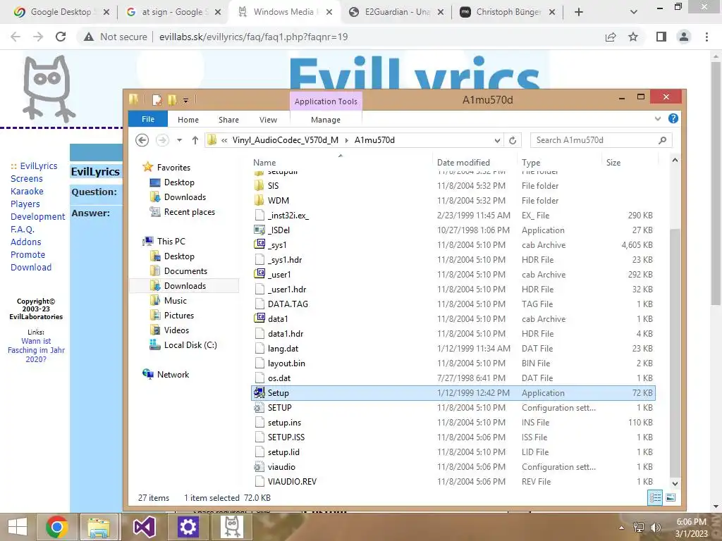Select the SETUP configuration settings icon
The image size is (722, 541).
click(259, 408)
